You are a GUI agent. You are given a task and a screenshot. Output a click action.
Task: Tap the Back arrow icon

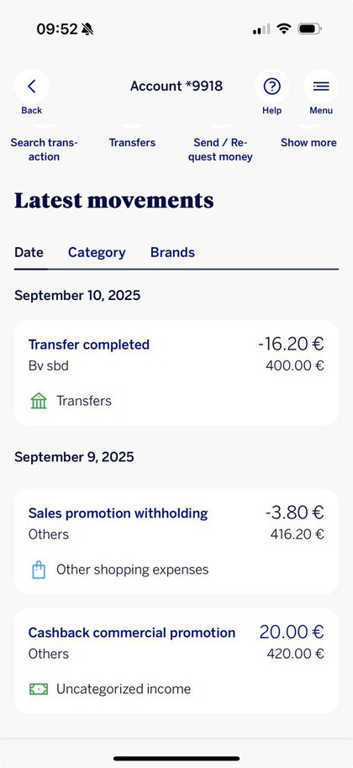[31, 87]
